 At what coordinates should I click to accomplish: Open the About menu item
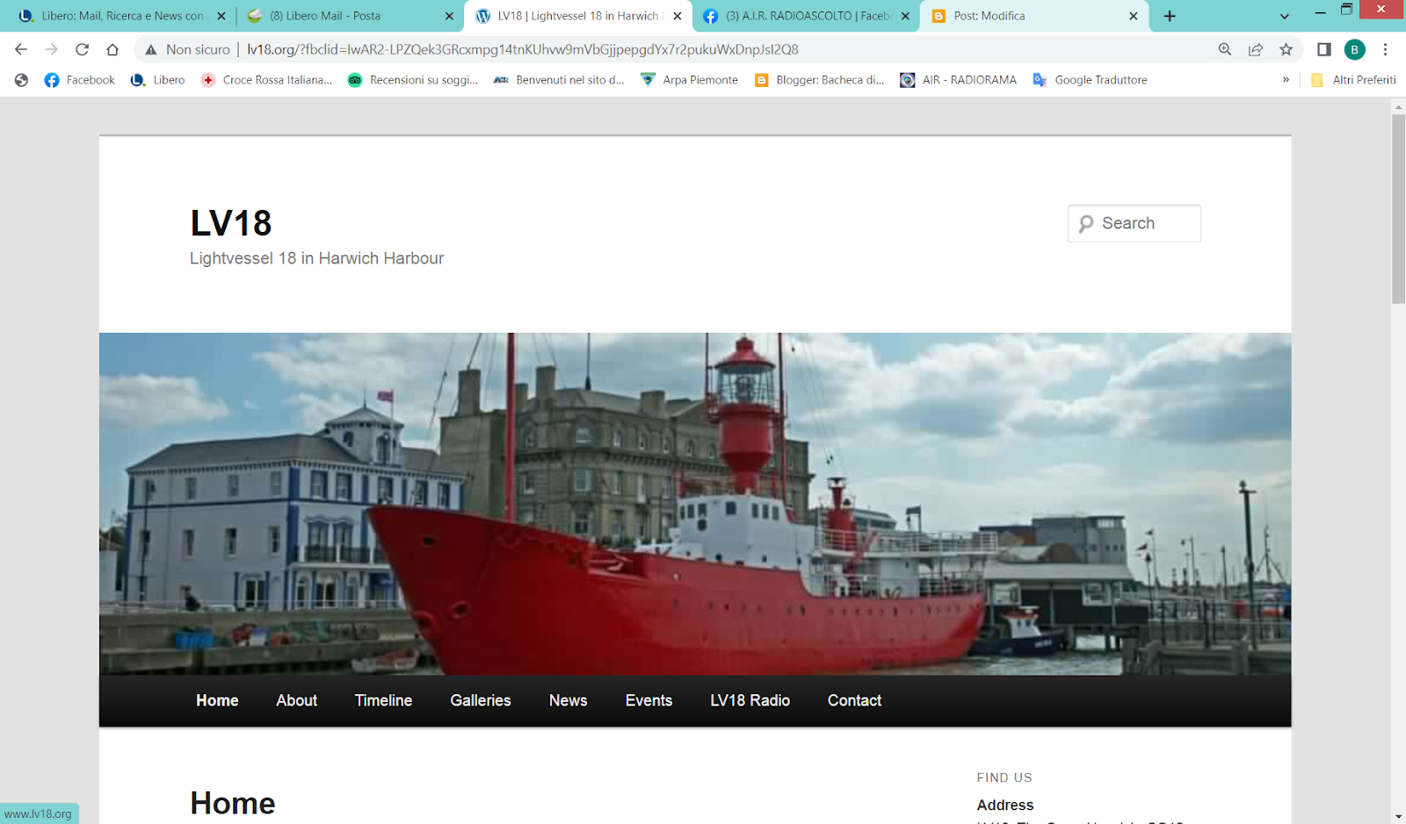point(296,700)
